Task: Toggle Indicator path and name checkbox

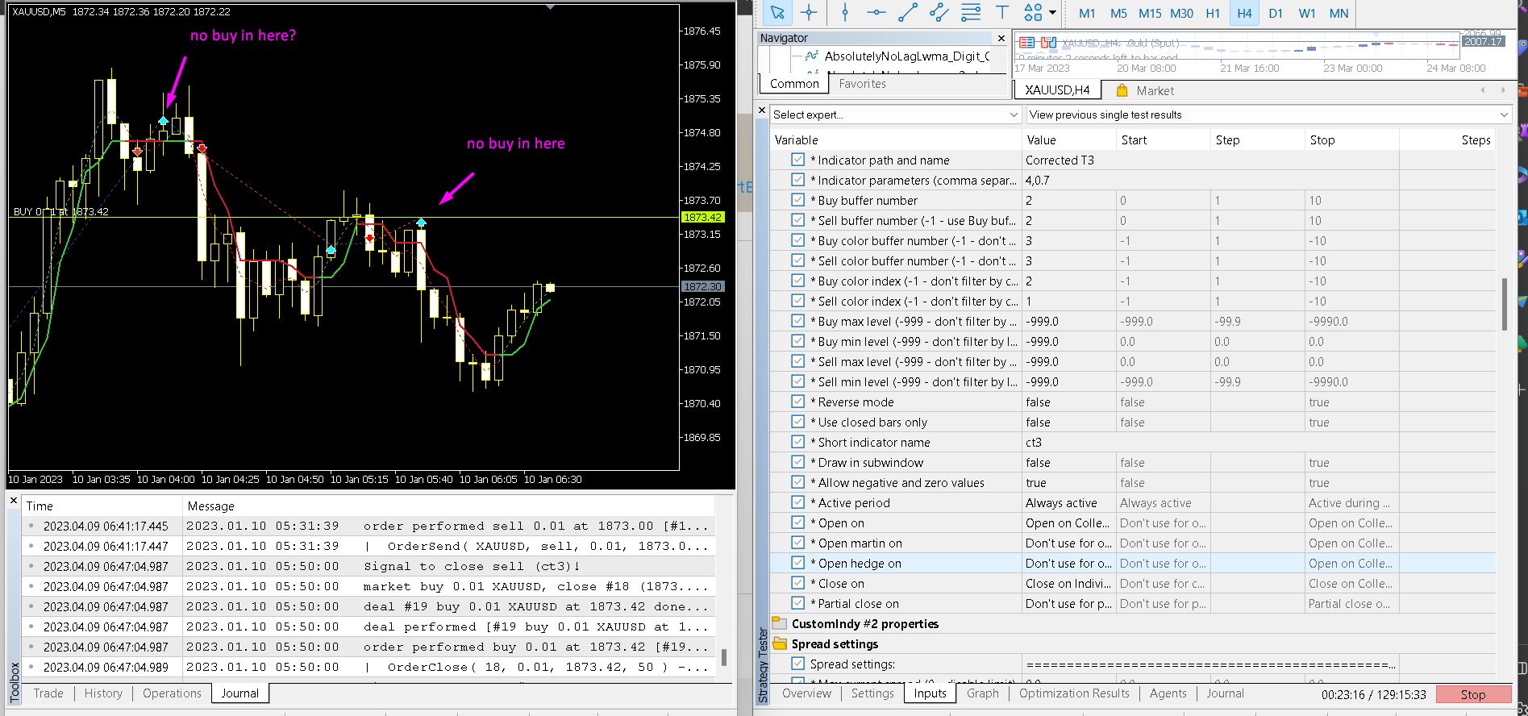Action: coord(797,160)
